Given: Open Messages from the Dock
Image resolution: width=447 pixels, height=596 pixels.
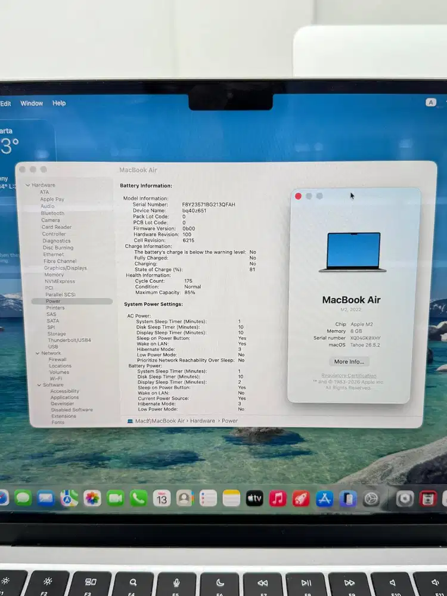Looking at the screenshot, I should (x=23, y=498).
